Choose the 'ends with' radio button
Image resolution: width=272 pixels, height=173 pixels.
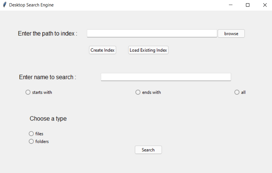pyautogui.click(x=138, y=92)
